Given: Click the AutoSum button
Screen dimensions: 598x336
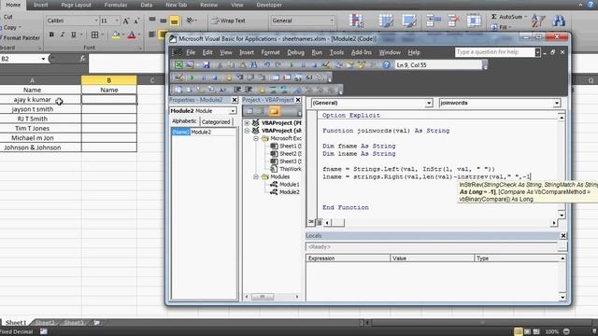Looking at the screenshot, I should [x=509, y=17].
